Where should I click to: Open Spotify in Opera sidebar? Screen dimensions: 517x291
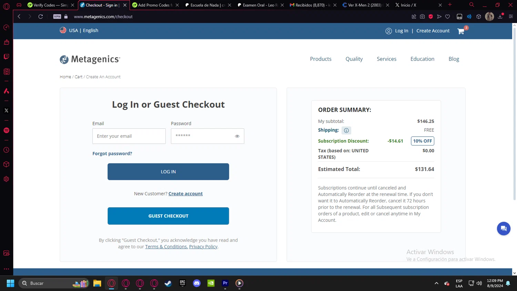(6, 130)
